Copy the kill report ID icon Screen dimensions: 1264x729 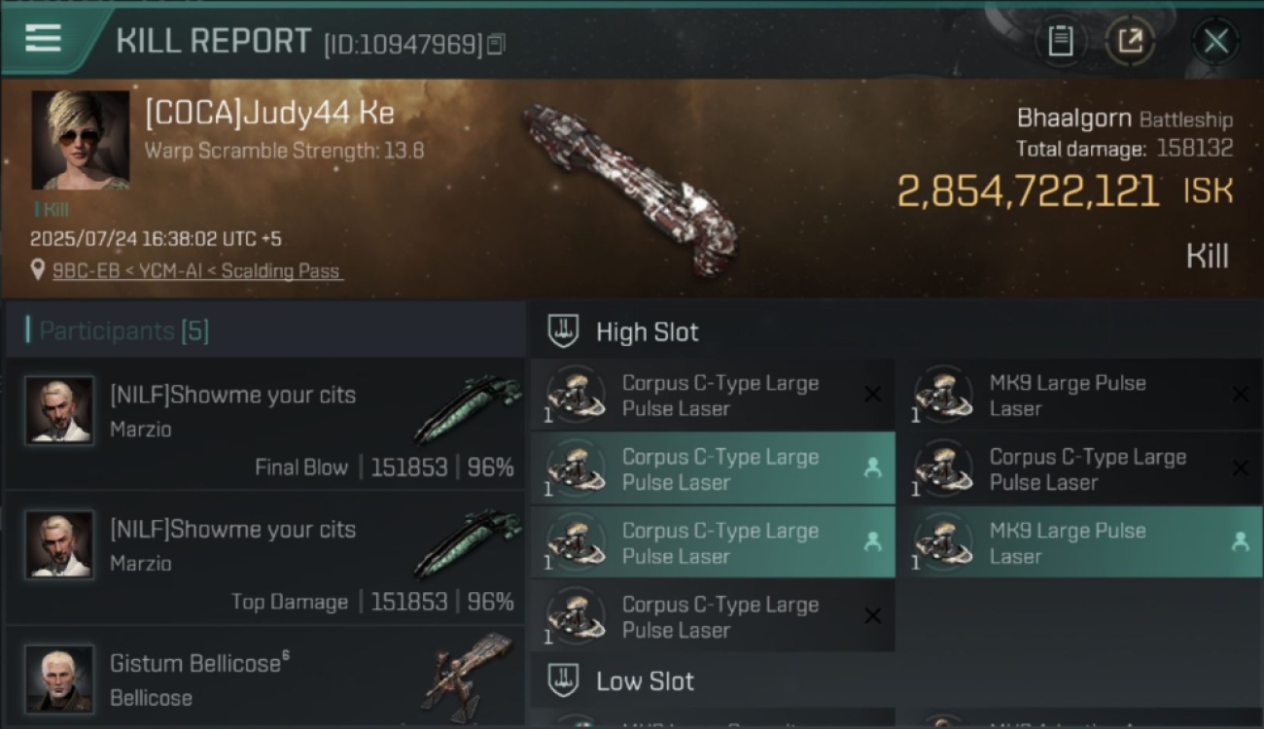coord(496,44)
